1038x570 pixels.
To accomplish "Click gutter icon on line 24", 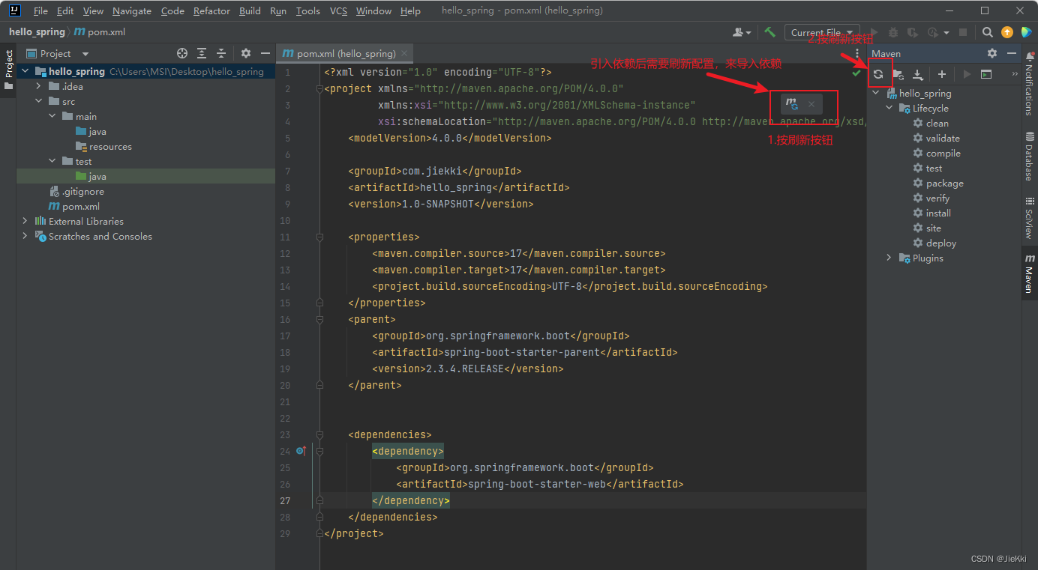I will tap(301, 451).
